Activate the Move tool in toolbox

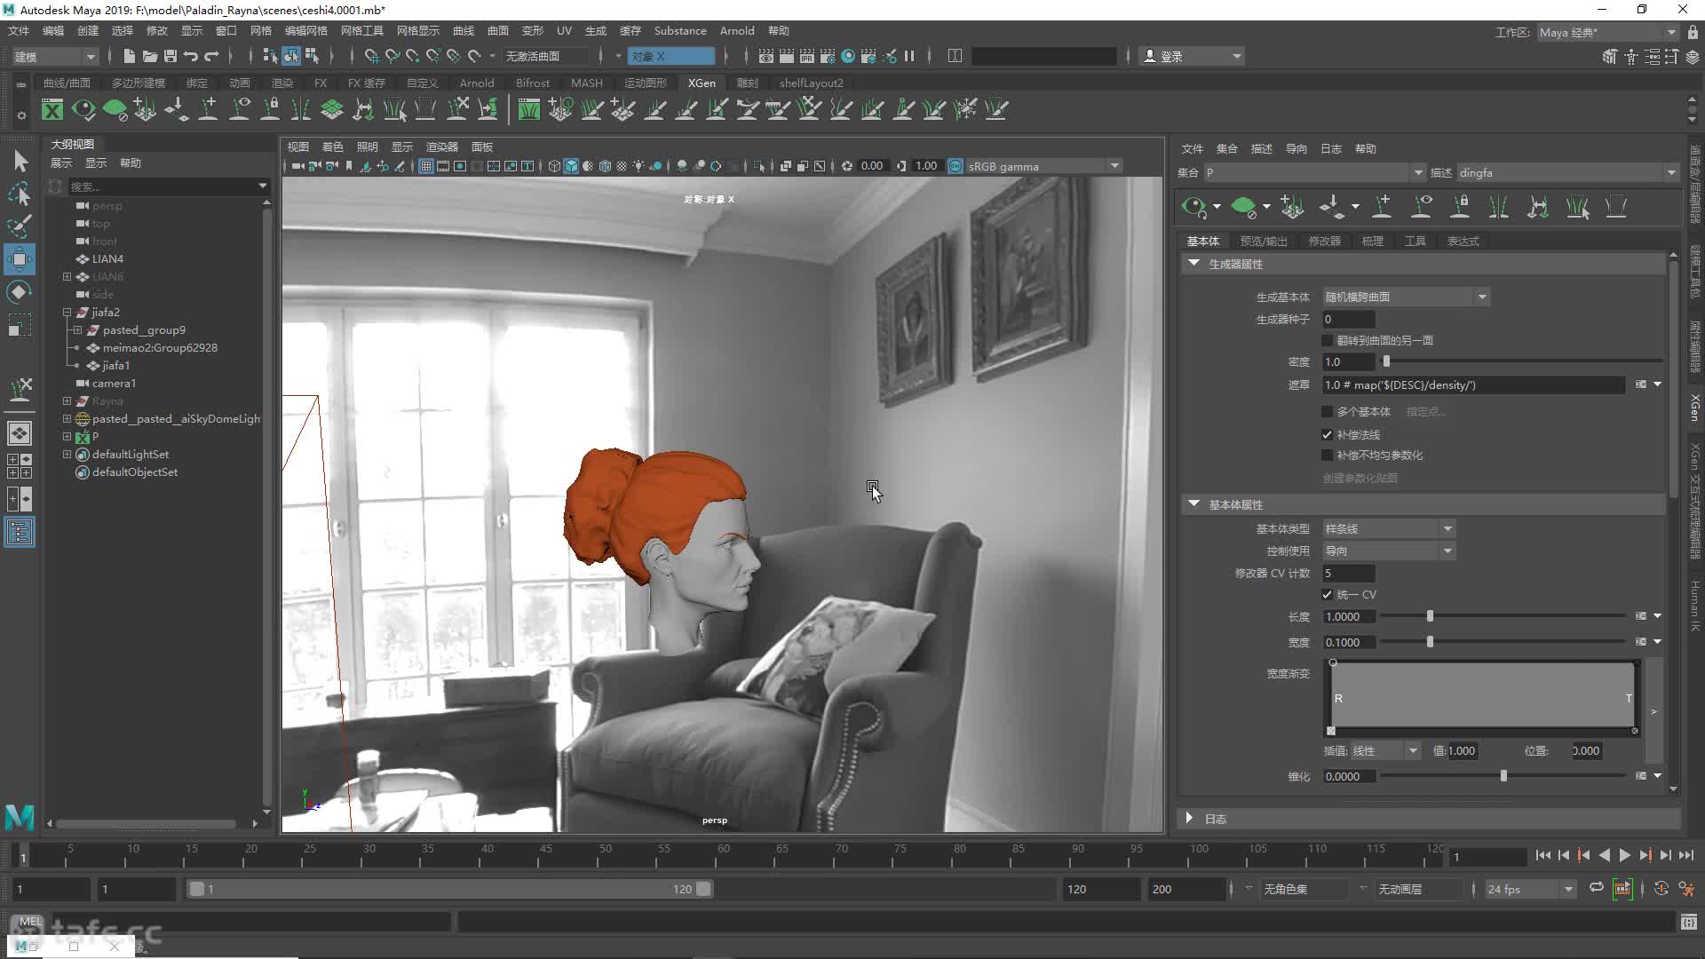(20, 259)
